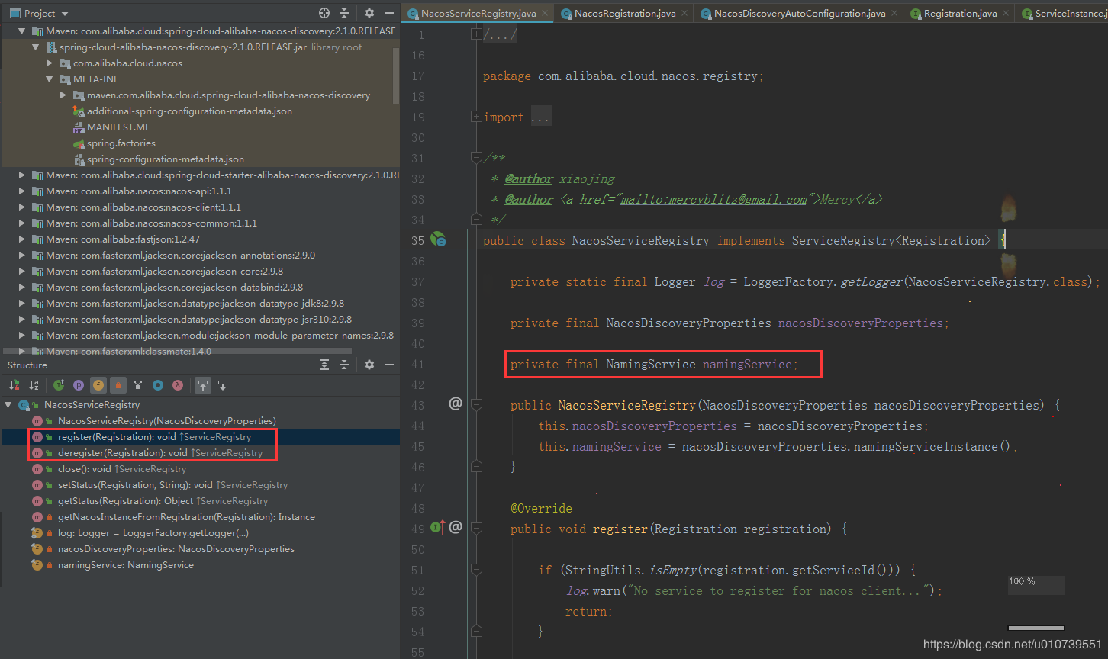1108x659 pixels.
Task: Collapse Javadoc comment fold on line 31
Action: (476, 158)
